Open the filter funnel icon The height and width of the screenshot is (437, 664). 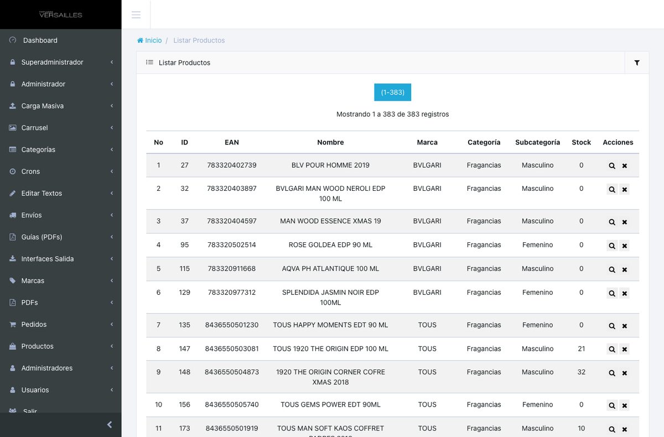[637, 63]
